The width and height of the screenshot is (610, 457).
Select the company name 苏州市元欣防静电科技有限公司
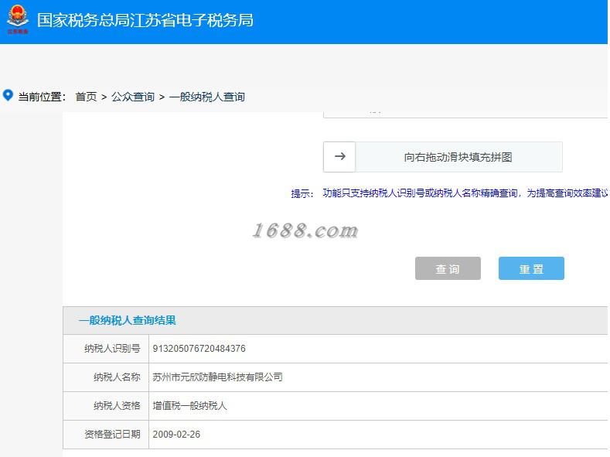(217, 377)
